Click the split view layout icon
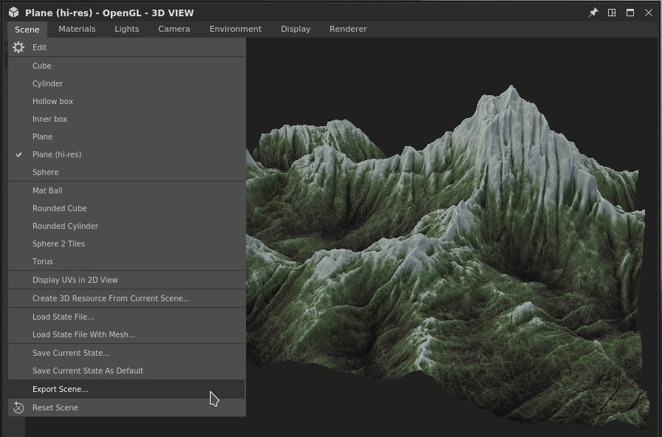This screenshot has height=437, width=662. click(x=612, y=13)
